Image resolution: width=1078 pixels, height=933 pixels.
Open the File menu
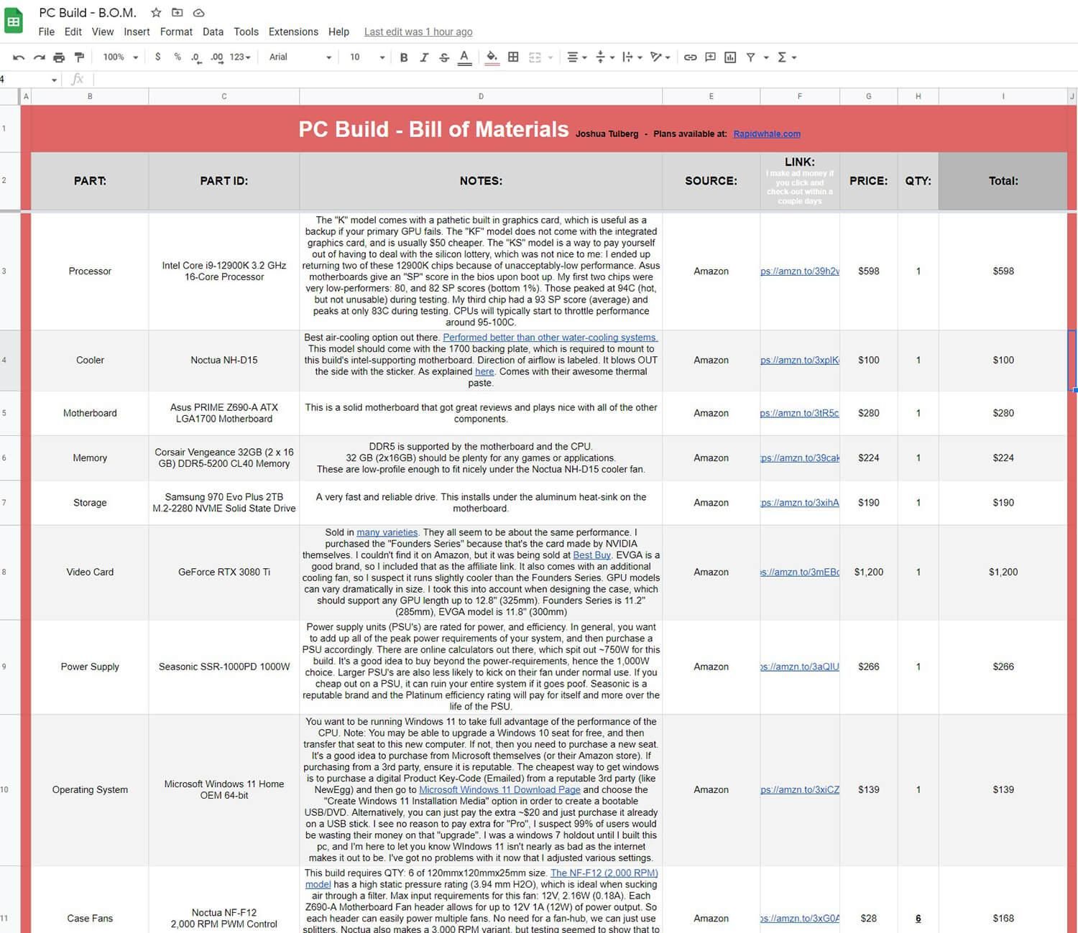coord(47,32)
